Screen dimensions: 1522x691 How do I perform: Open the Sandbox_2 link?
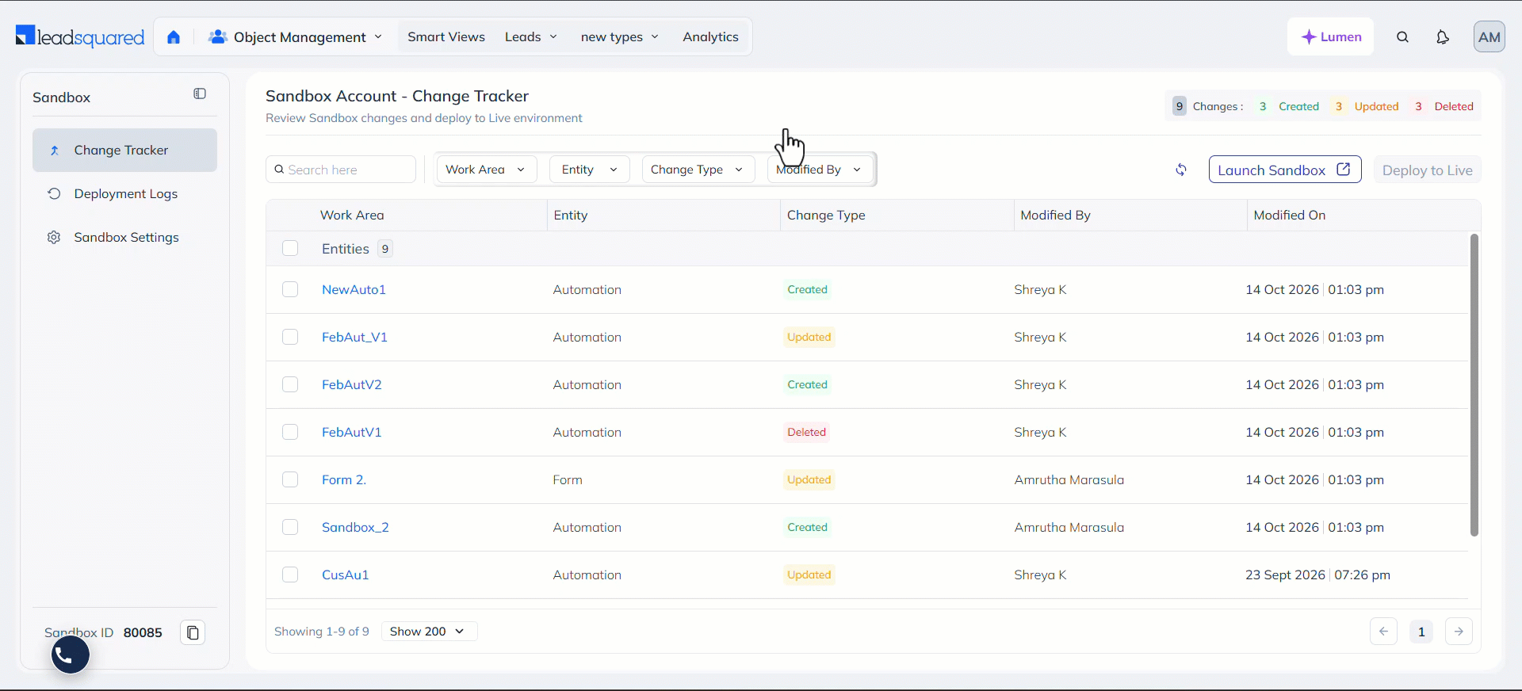[x=355, y=528]
